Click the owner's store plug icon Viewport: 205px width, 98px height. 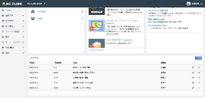point(3,42)
